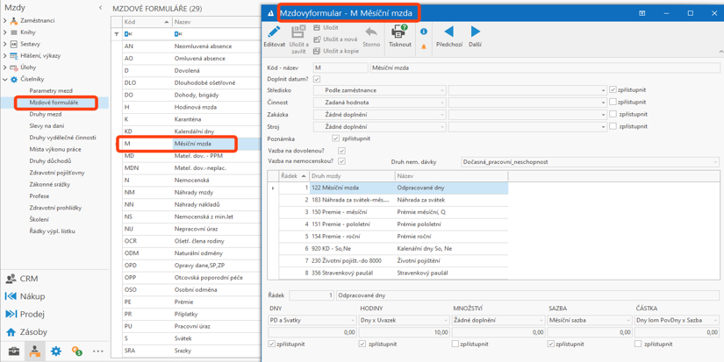Click the Storno undo arrow icon
The image size is (724, 362).
[x=371, y=32]
